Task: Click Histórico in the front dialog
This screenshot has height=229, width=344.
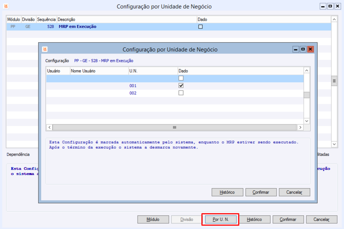Action: click(x=227, y=192)
